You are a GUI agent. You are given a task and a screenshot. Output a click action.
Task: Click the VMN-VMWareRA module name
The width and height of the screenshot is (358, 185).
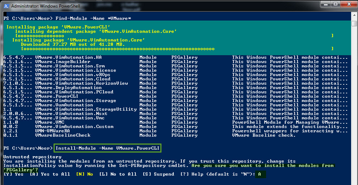coord(52,131)
